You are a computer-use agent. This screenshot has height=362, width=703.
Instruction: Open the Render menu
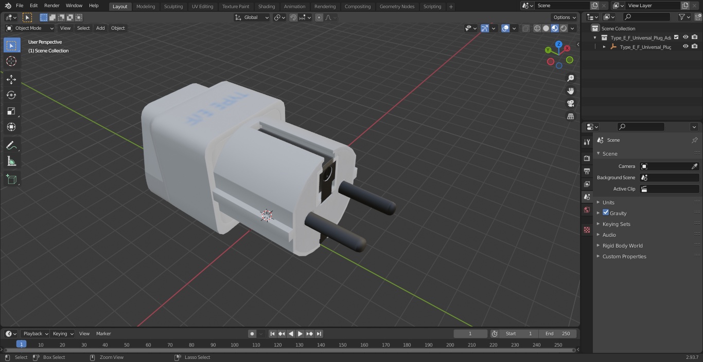pos(51,6)
